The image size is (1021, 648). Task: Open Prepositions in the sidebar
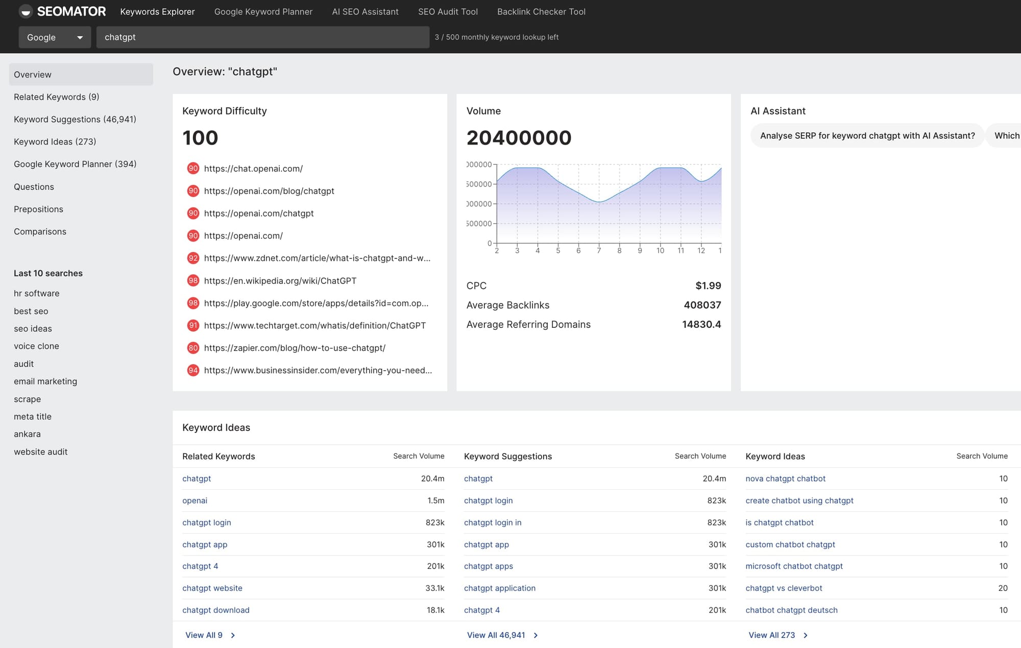pos(38,209)
